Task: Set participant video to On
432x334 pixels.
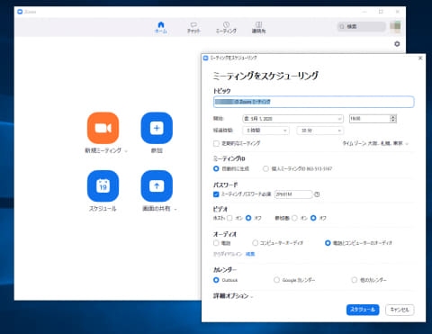Action: (294, 218)
